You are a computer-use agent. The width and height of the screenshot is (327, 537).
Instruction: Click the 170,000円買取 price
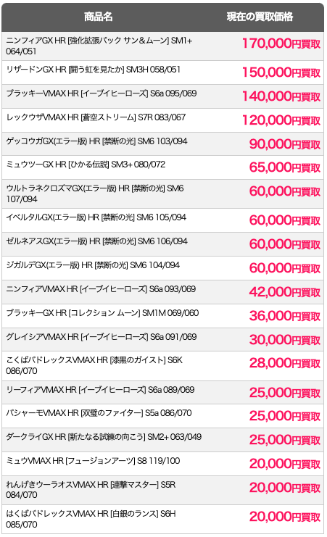281,43
